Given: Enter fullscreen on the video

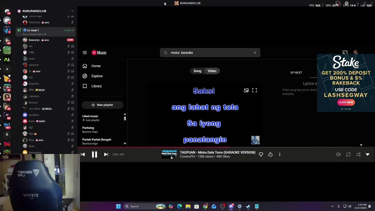Looking at the screenshot, I should tap(255, 90).
